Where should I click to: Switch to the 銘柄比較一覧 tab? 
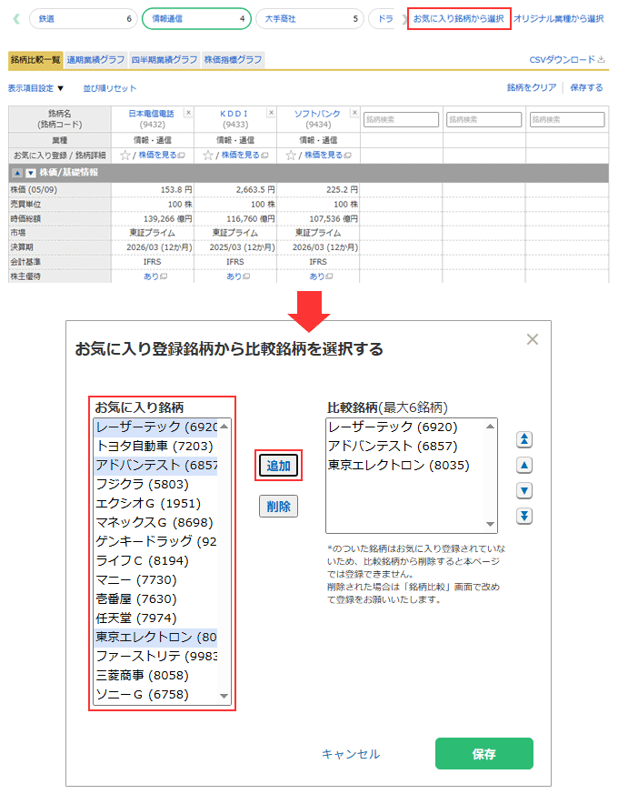point(35,60)
